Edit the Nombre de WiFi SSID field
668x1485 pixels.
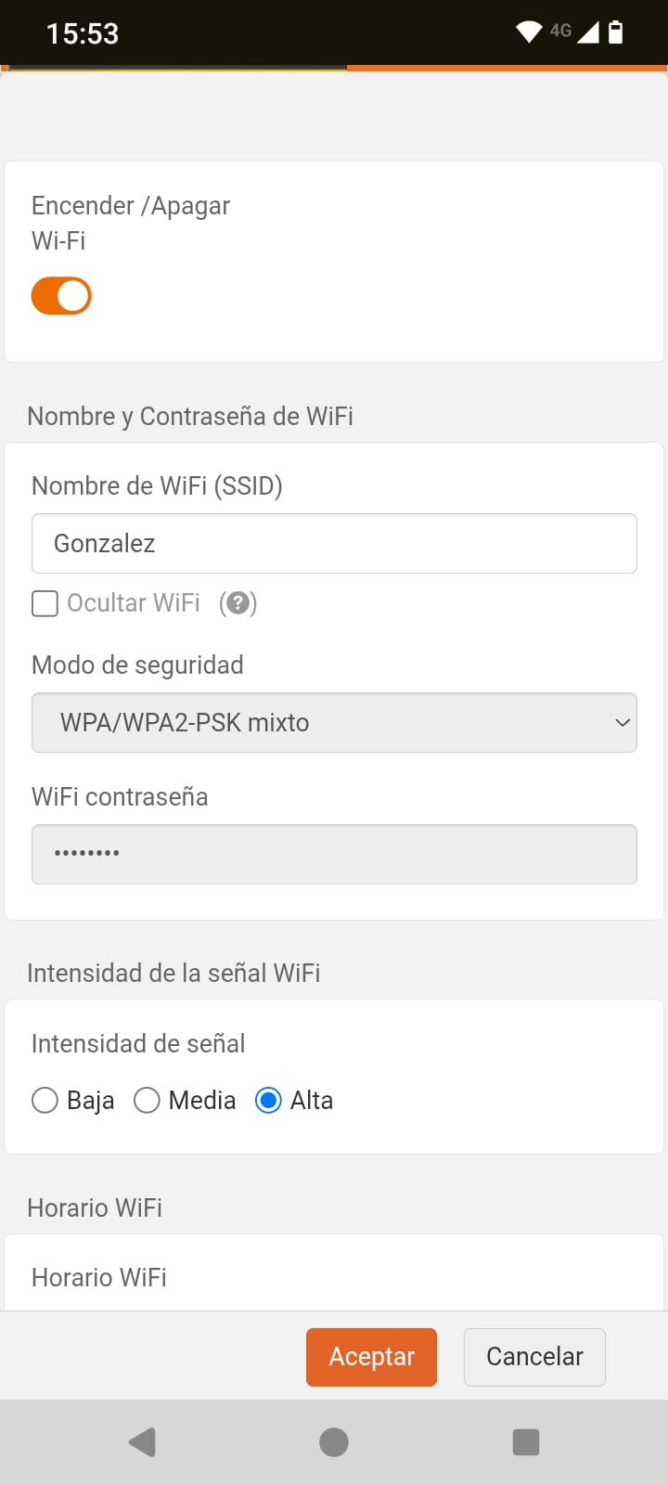point(334,544)
